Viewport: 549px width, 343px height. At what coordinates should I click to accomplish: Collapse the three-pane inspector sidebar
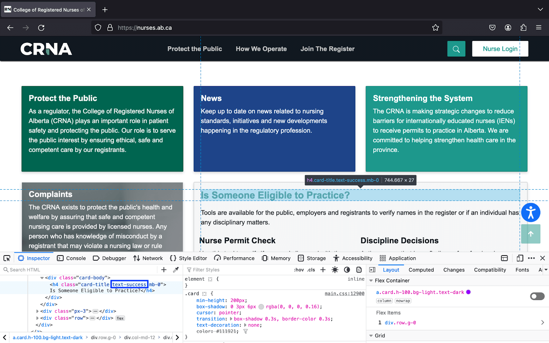372,270
